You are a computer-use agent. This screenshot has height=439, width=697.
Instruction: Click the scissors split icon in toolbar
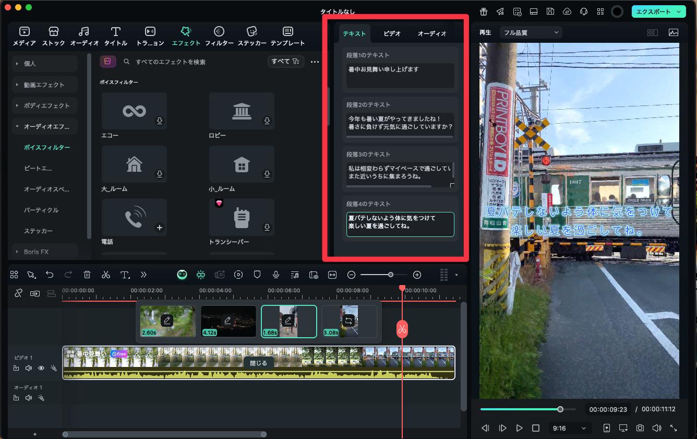pos(106,275)
